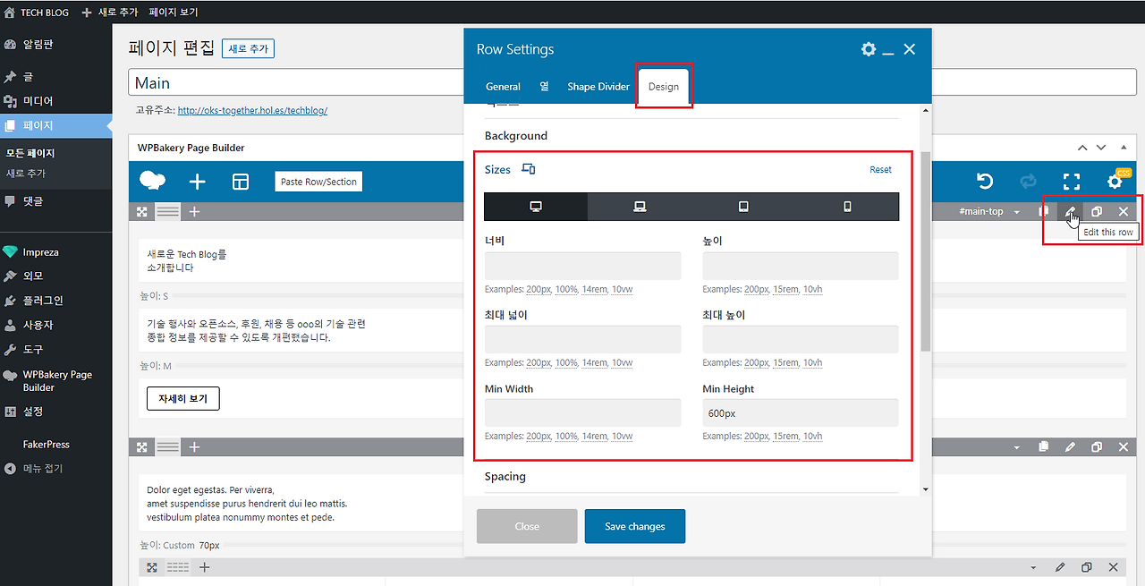Viewport: 1145px width, 586px height.
Task: Click 페이지 보기 in the admin bar
Action: pyautogui.click(x=174, y=13)
